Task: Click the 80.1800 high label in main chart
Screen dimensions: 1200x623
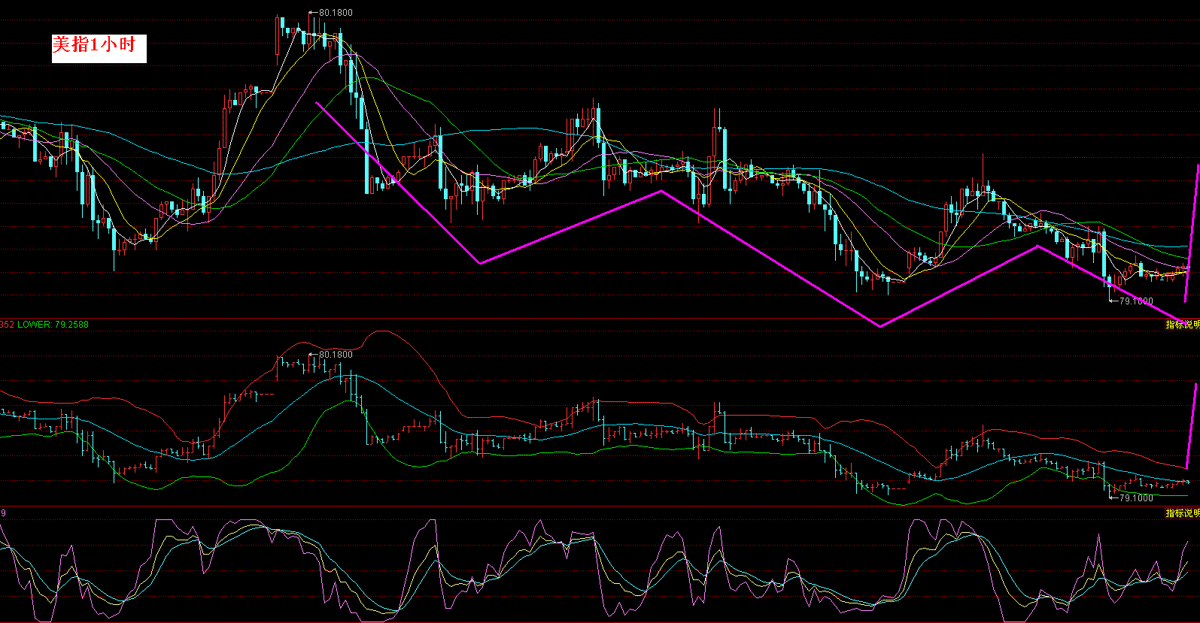Action: point(335,13)
